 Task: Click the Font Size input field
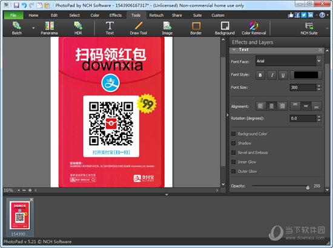[303, 87]
